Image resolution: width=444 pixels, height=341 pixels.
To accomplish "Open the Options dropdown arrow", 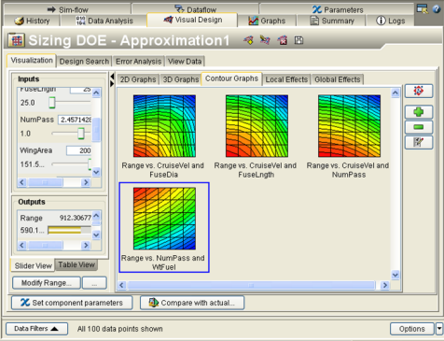I will click(x=439, y=329).
